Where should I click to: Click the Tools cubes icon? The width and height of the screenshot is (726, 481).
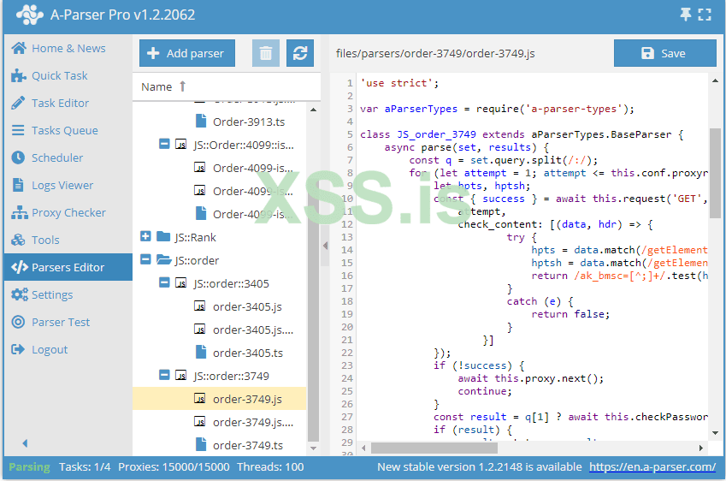pyautogui.click(x=19, y=240)
